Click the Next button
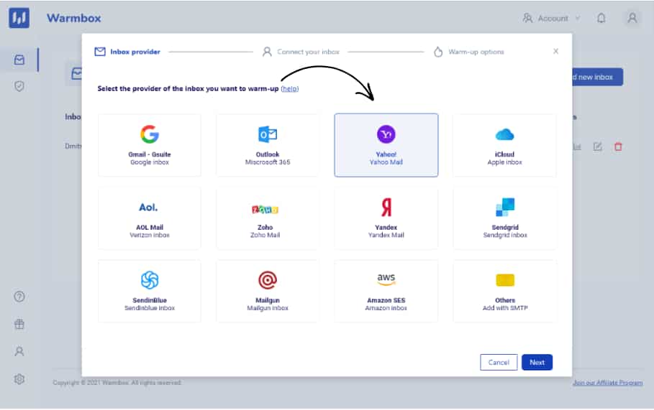The image size is (654, 410). coord(537,363)
